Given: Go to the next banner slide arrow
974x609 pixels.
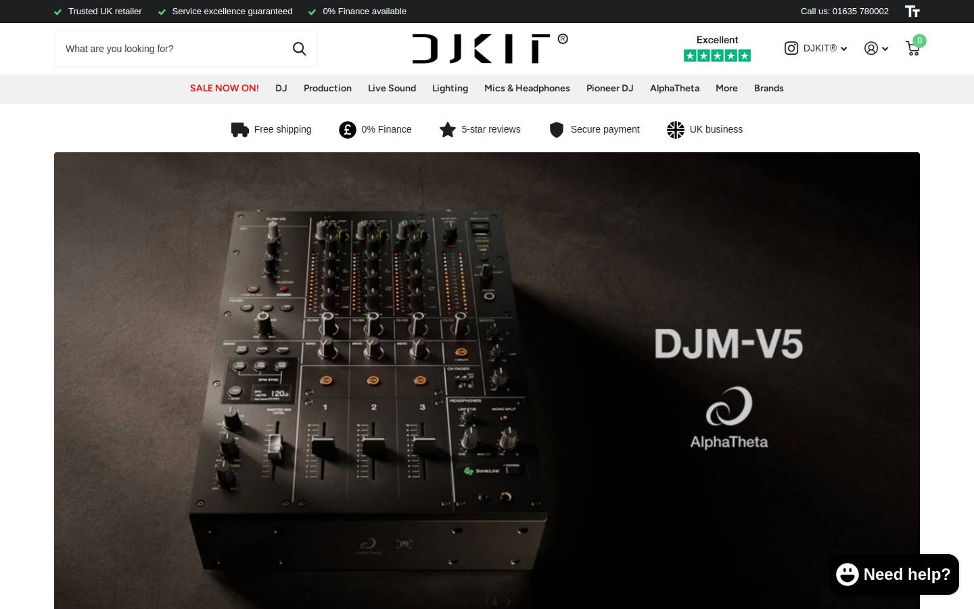Looking at the screenshot, I should coord(509,602).
